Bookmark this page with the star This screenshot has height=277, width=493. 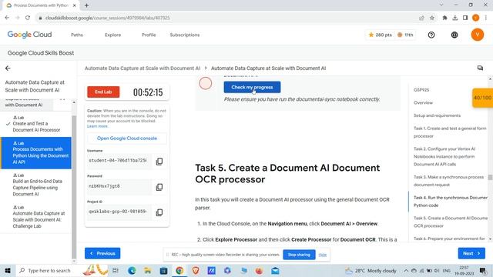point(432,18)
